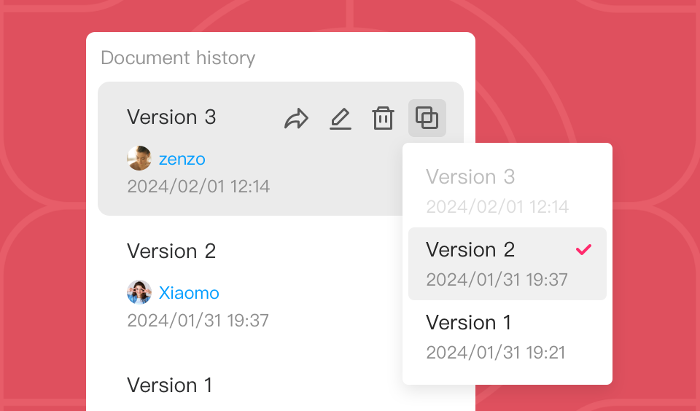Select Version 2 in the dropdown menu
The height and width of the screenshot is (411, 700).
[x=470, y=250]
